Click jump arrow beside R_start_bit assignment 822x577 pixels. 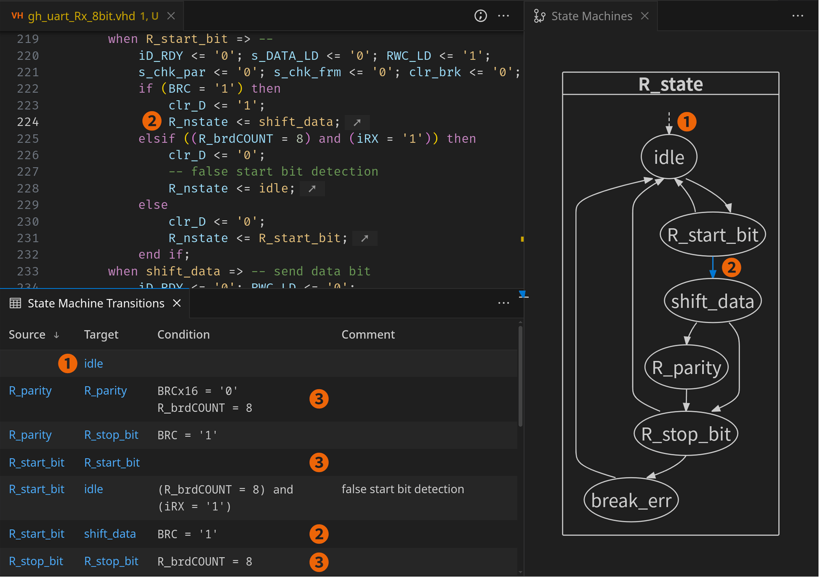tap(364, 238)
